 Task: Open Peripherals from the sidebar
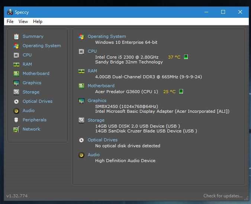(35, 120)
